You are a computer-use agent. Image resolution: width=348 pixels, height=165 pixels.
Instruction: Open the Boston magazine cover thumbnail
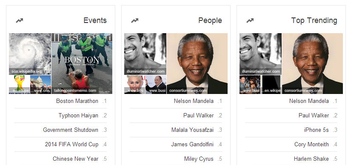[x=82, y=64]
